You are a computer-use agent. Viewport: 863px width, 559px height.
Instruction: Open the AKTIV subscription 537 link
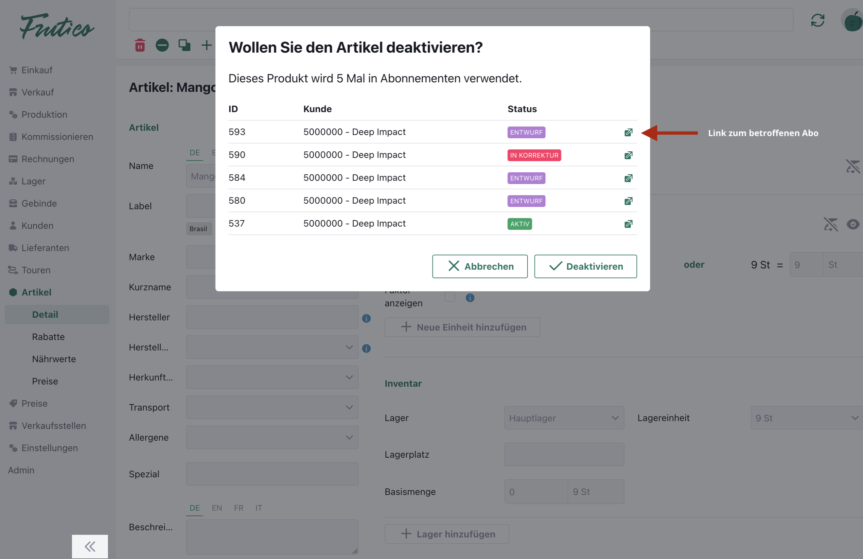[628, 224]
